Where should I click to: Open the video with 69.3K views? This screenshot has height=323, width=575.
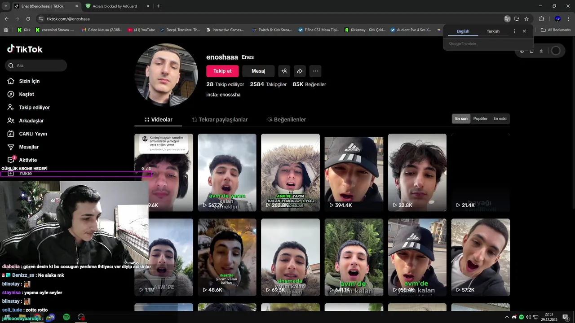tap(290, 257)
